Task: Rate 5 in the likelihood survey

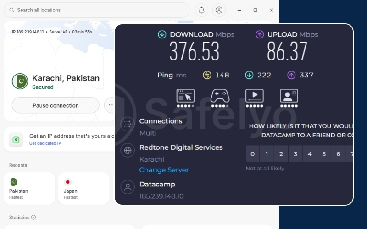Action: tap(324, 154)
